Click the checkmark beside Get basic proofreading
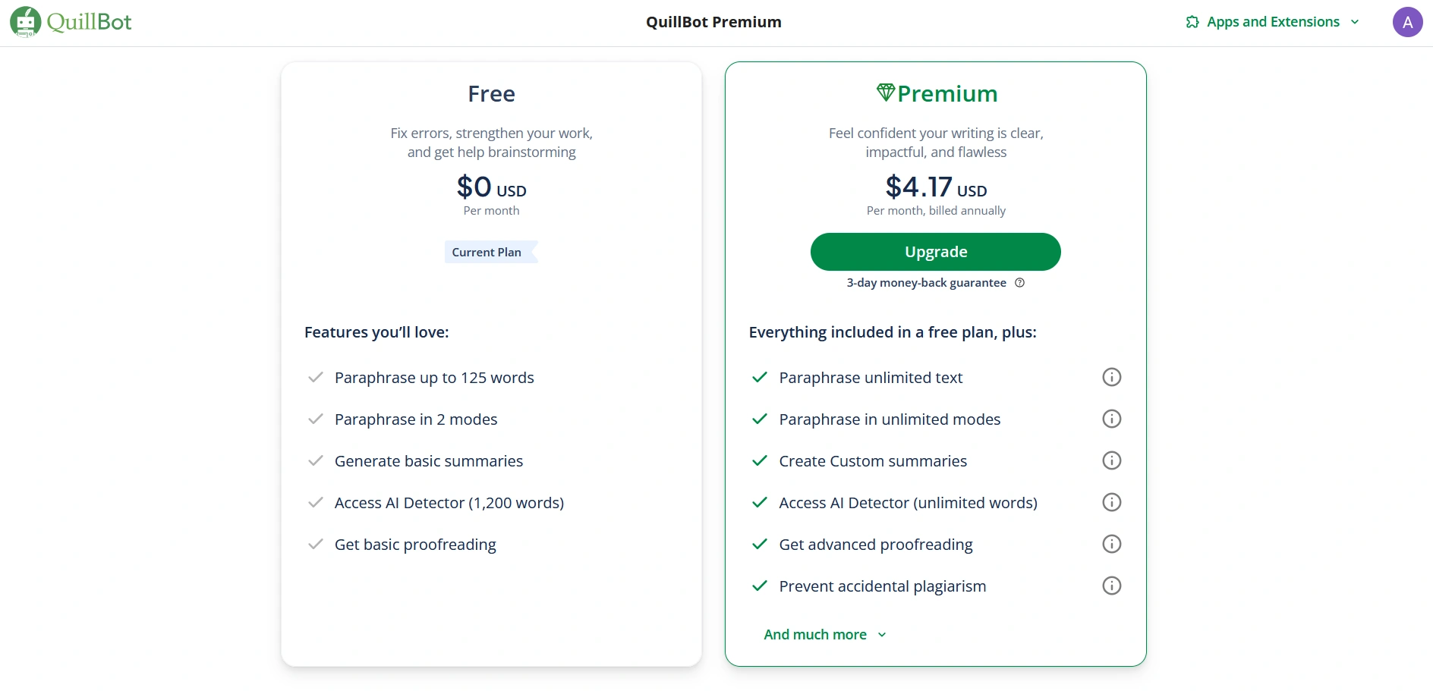This screenshot has height=691, width=1433. (x=316, y=544)
